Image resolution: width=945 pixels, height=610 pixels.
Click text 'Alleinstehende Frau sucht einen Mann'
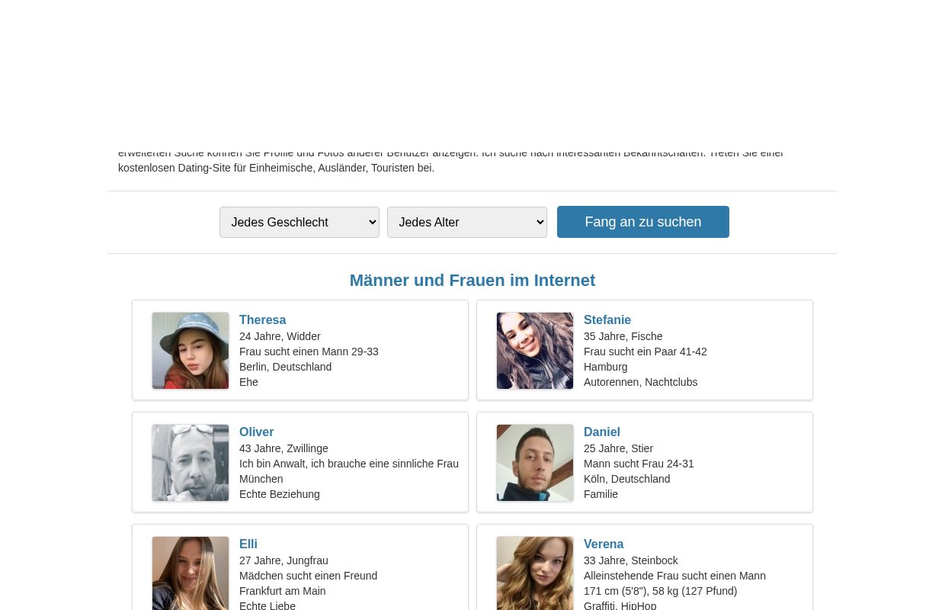coord(674,576)
